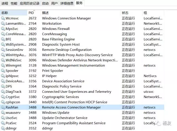The image size is (177, 131).
Task: Sort by the 组 column header
Action: pyautogui.click(x=153, y=13)
